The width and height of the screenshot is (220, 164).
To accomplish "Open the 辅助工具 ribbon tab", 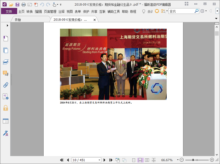I will [x=114, y=12].
